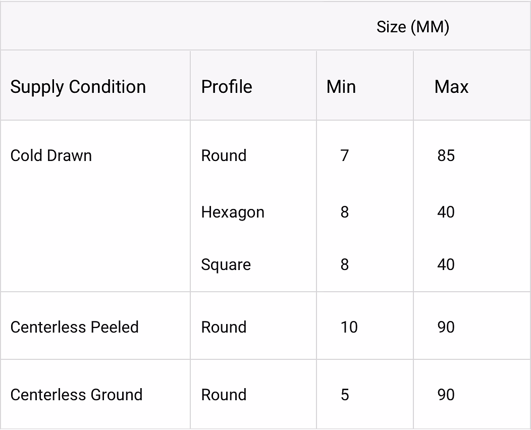Click the Hexagon max value 40
Screen dimensions: 531x430
click(446, 212)
